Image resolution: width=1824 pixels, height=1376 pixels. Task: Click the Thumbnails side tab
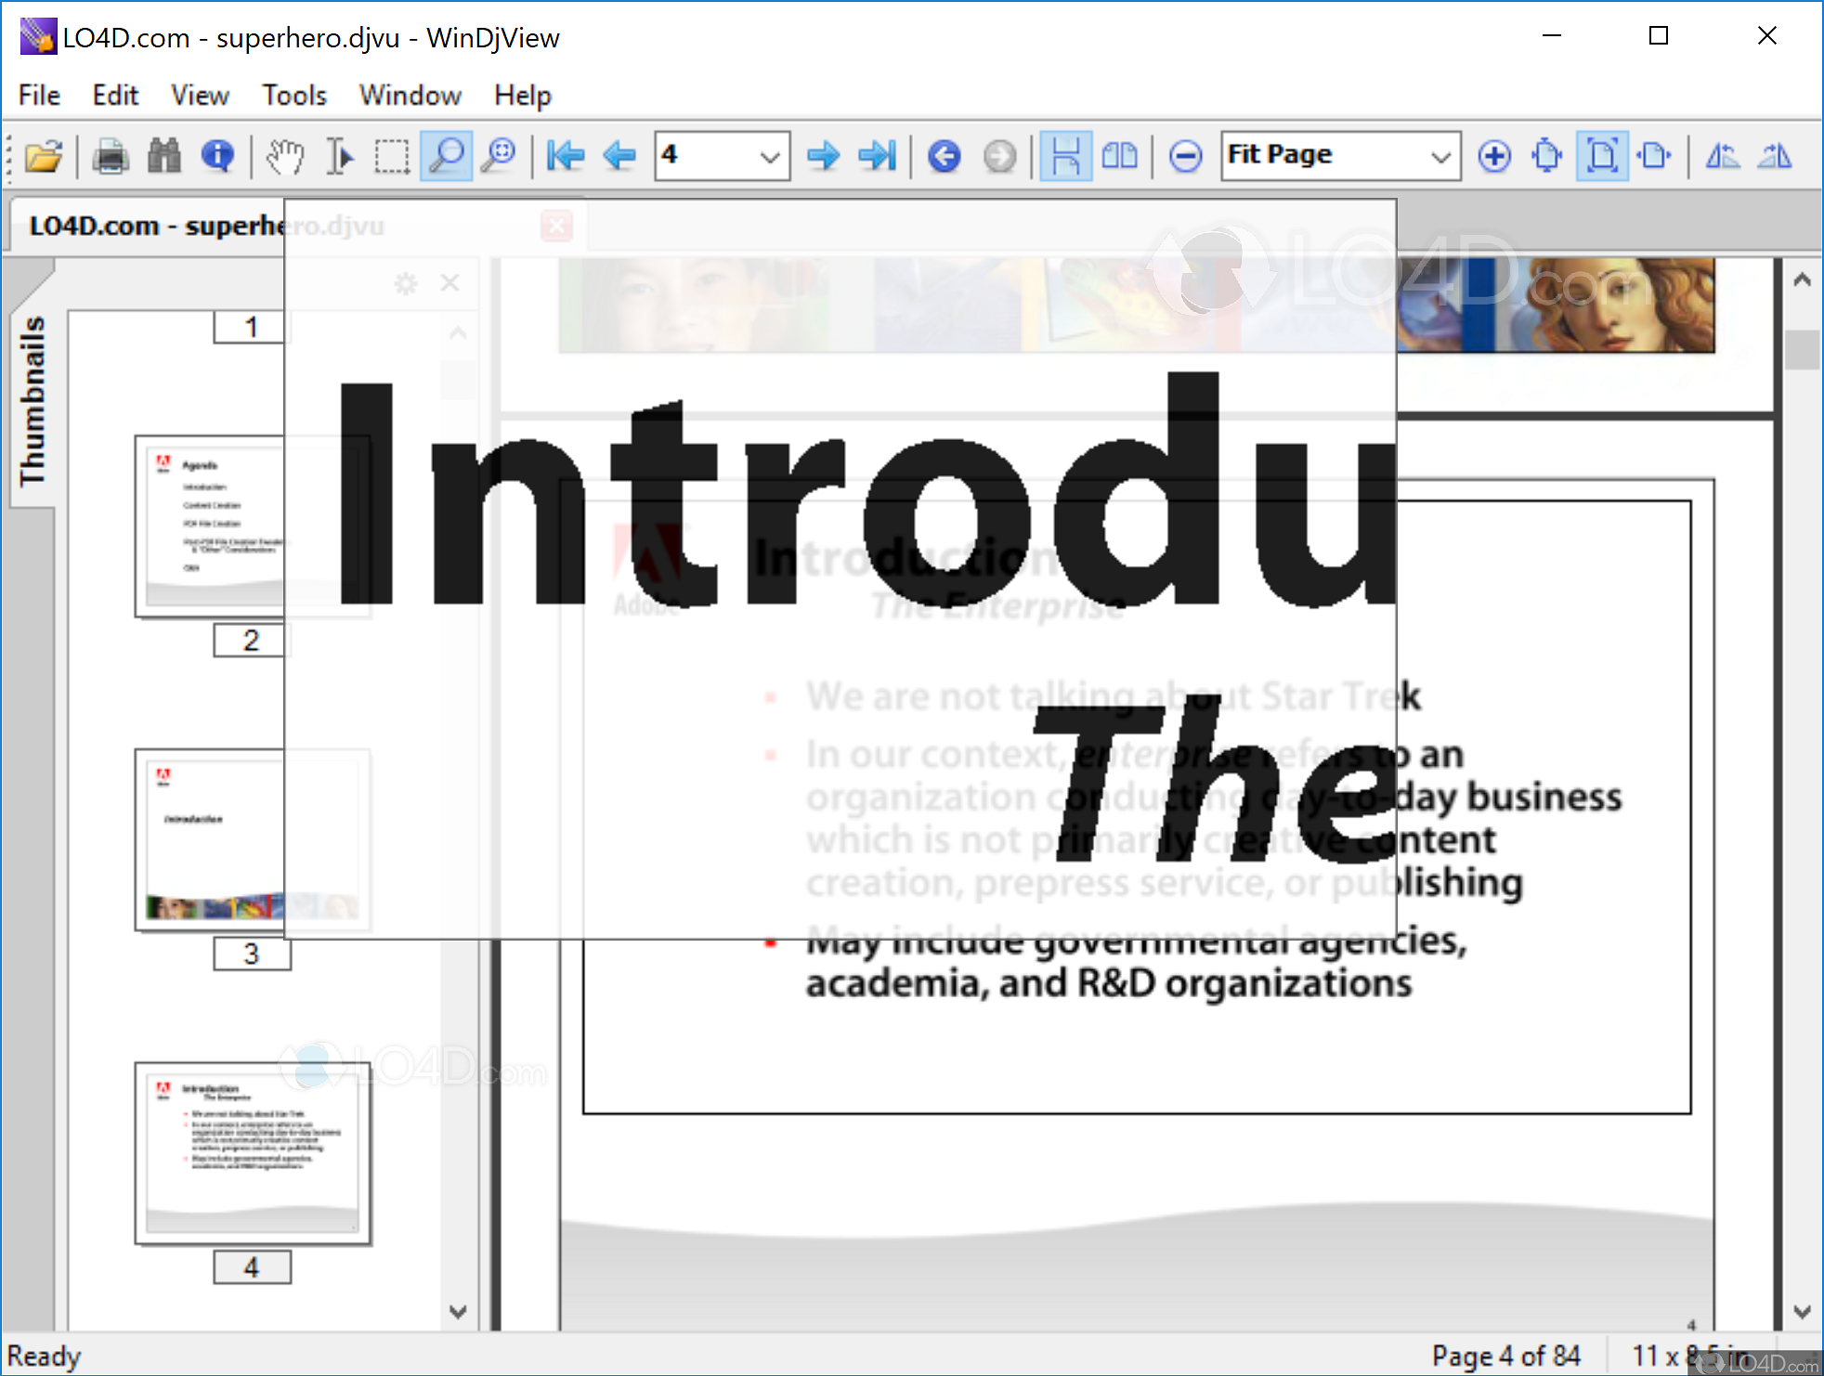[33, 400]
